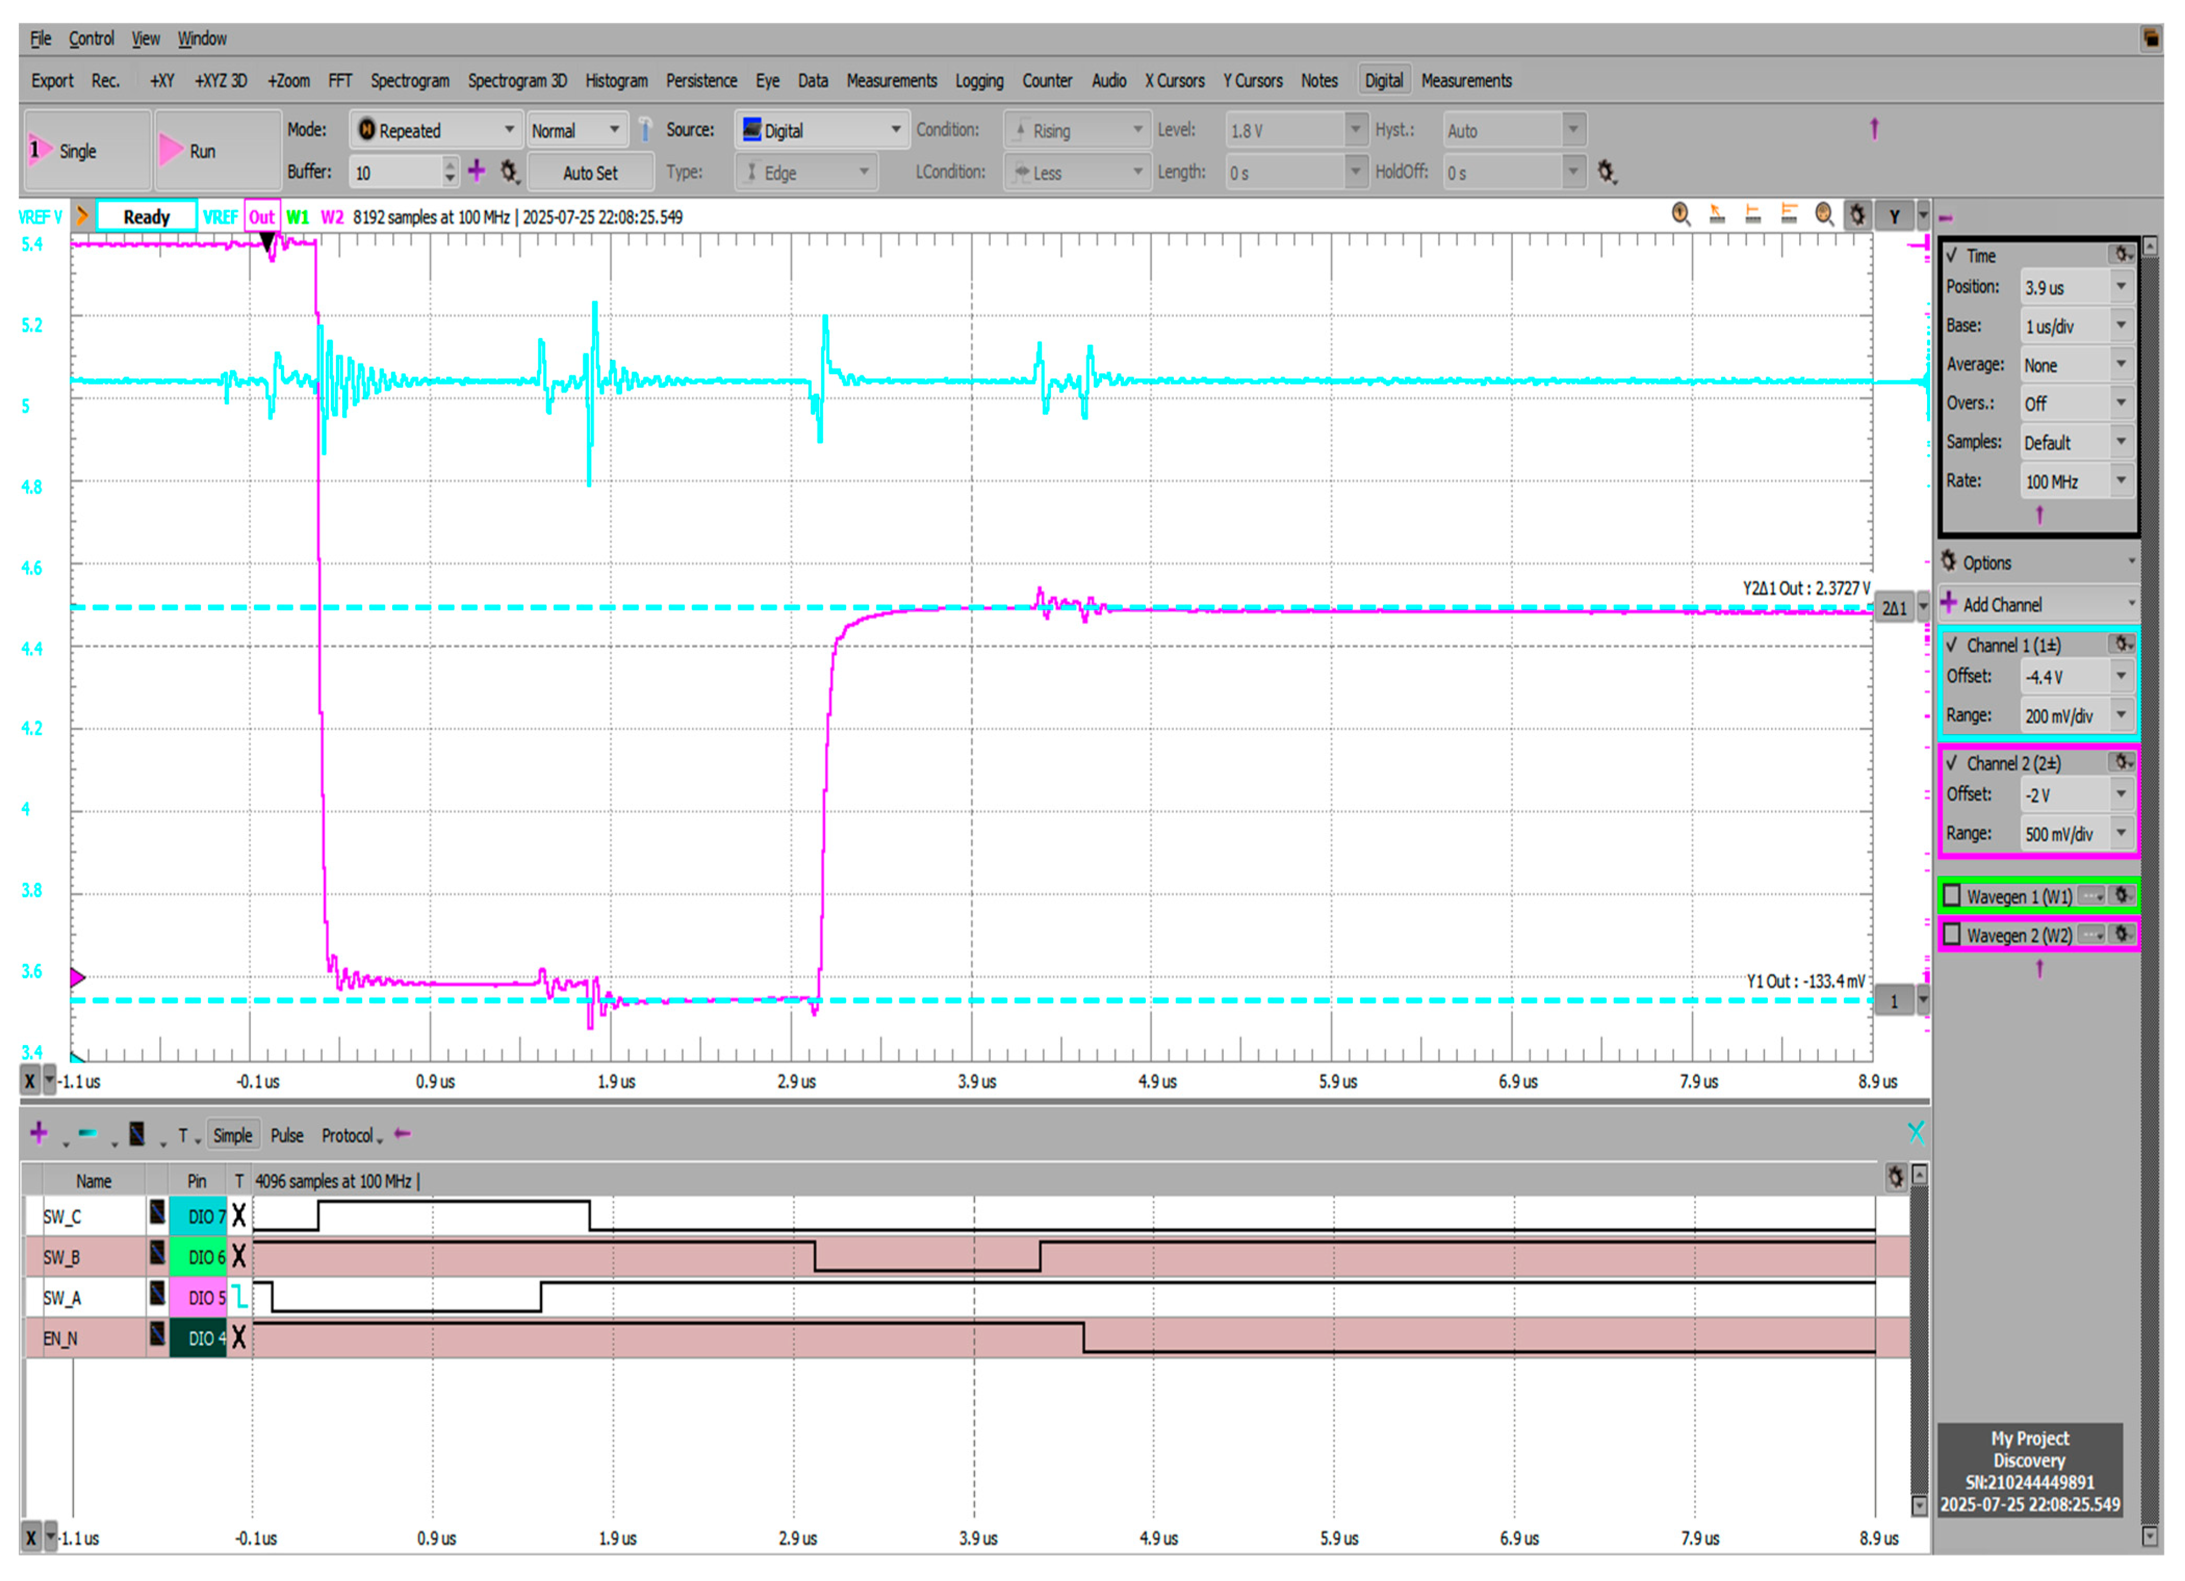Open the Control menu
The height and width of the screenshot is (1581, 2185).
click(90, 38)
